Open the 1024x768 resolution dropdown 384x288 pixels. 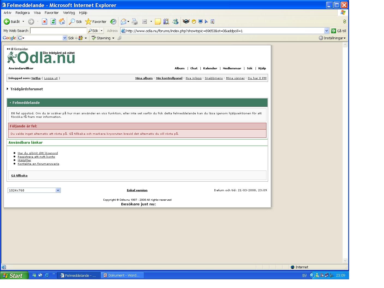(58, 190)
